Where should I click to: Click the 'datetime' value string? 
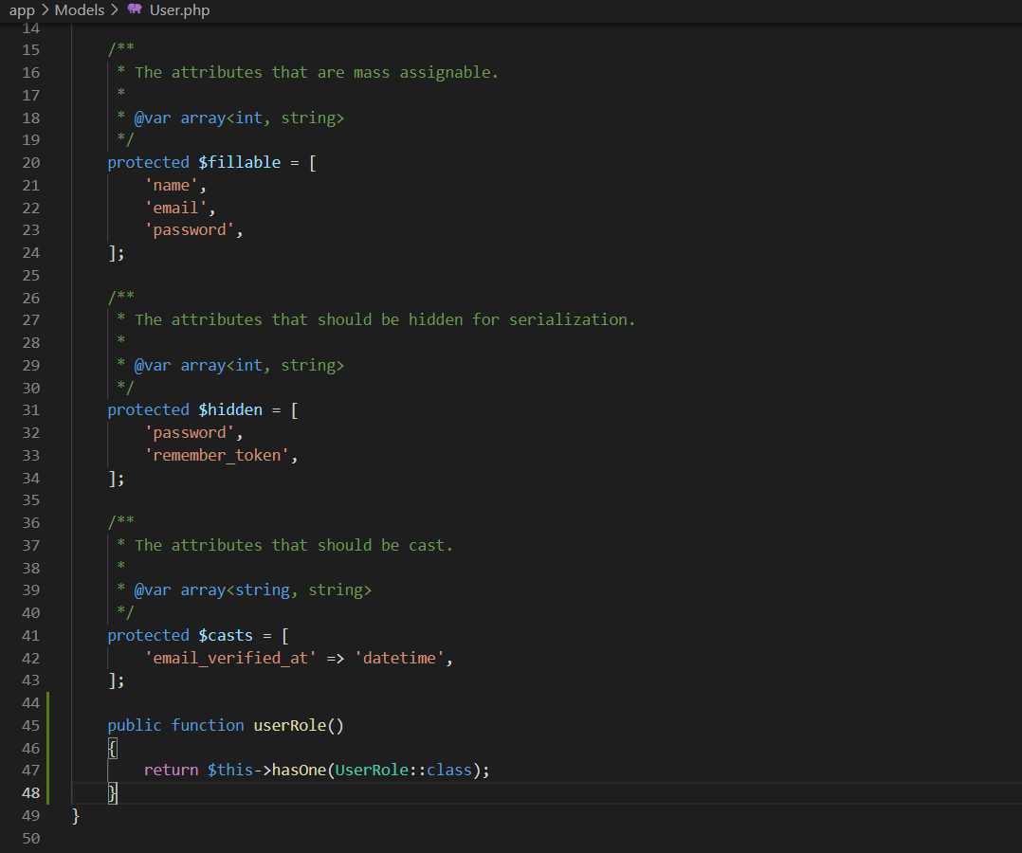click(x=399, y=658)
